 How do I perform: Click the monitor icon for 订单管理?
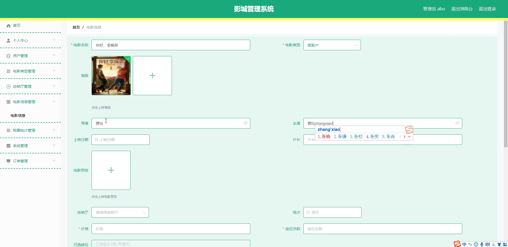click(8, 161)
